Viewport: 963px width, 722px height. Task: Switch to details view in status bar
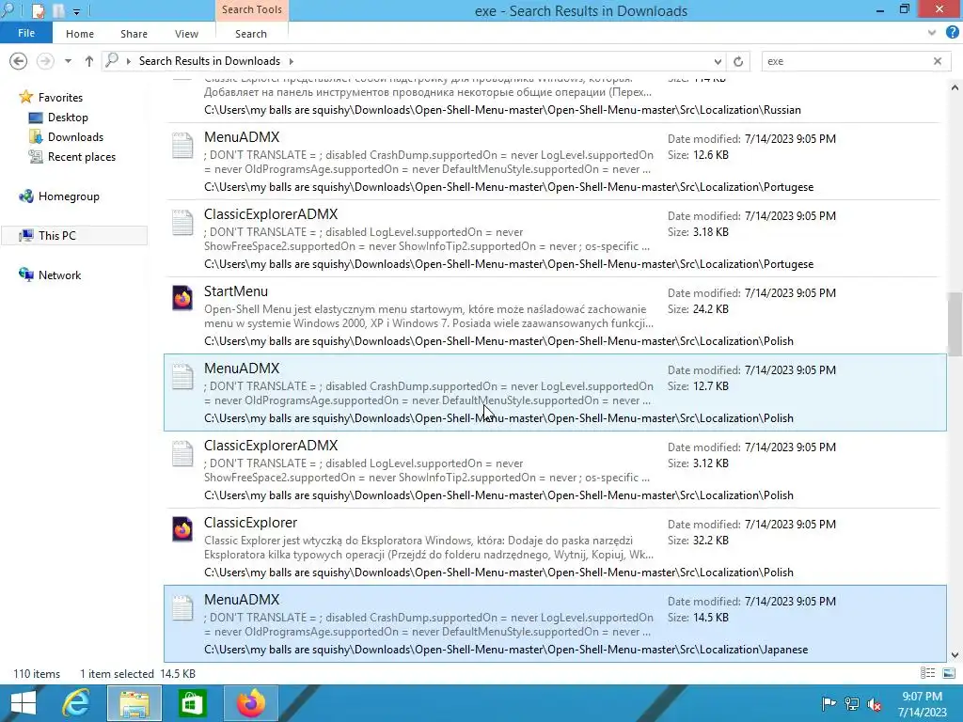[x=927, y=673]
